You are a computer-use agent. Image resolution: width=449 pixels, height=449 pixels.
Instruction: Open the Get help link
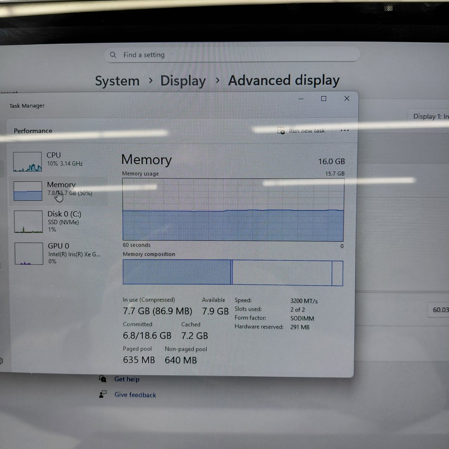(x=127, y=379)
